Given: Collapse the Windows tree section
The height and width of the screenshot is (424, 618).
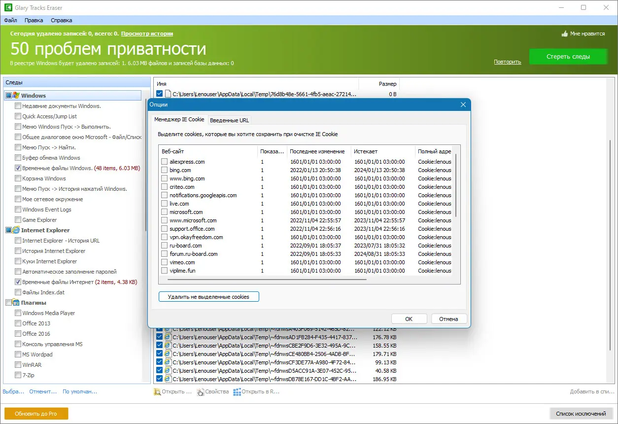Looking at the screenshot, I should pyautogui.click(x=8, y=95).
